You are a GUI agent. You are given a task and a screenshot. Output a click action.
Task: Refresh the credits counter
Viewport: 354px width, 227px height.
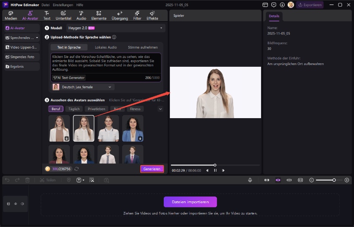(77, 169)
